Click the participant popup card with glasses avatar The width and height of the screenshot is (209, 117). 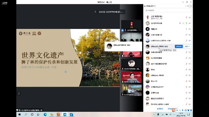click(x=123, y=46)
